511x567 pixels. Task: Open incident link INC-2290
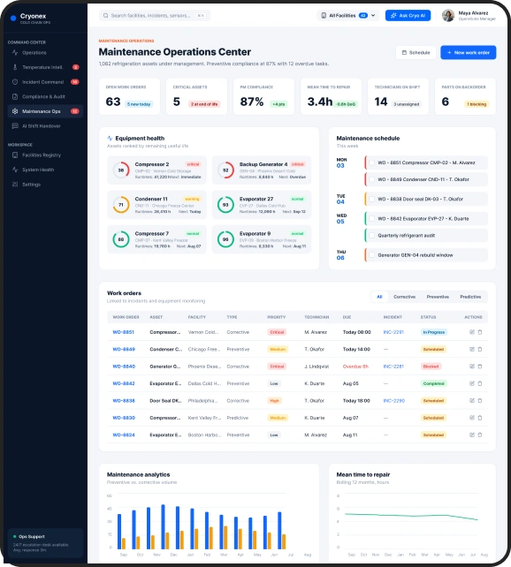click(394, 401)
